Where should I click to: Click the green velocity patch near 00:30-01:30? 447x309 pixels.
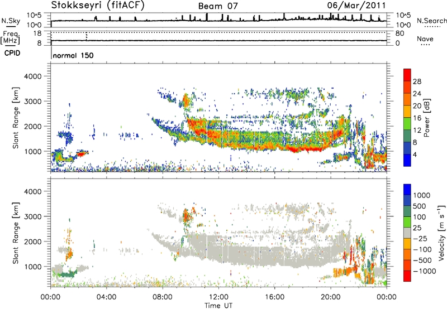67,274
